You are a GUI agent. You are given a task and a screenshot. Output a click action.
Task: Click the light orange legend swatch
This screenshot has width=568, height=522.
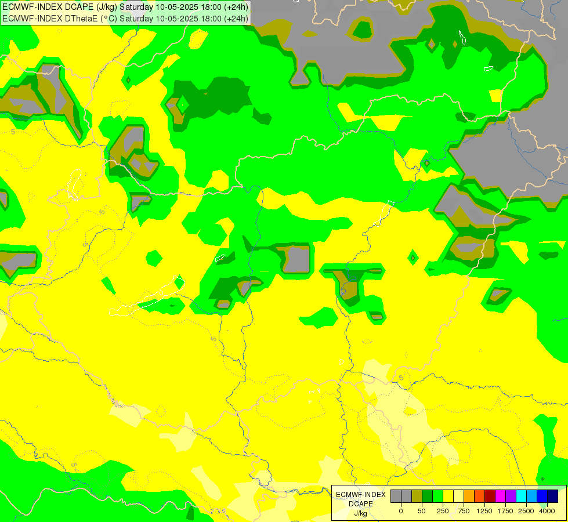coord(469,496)
